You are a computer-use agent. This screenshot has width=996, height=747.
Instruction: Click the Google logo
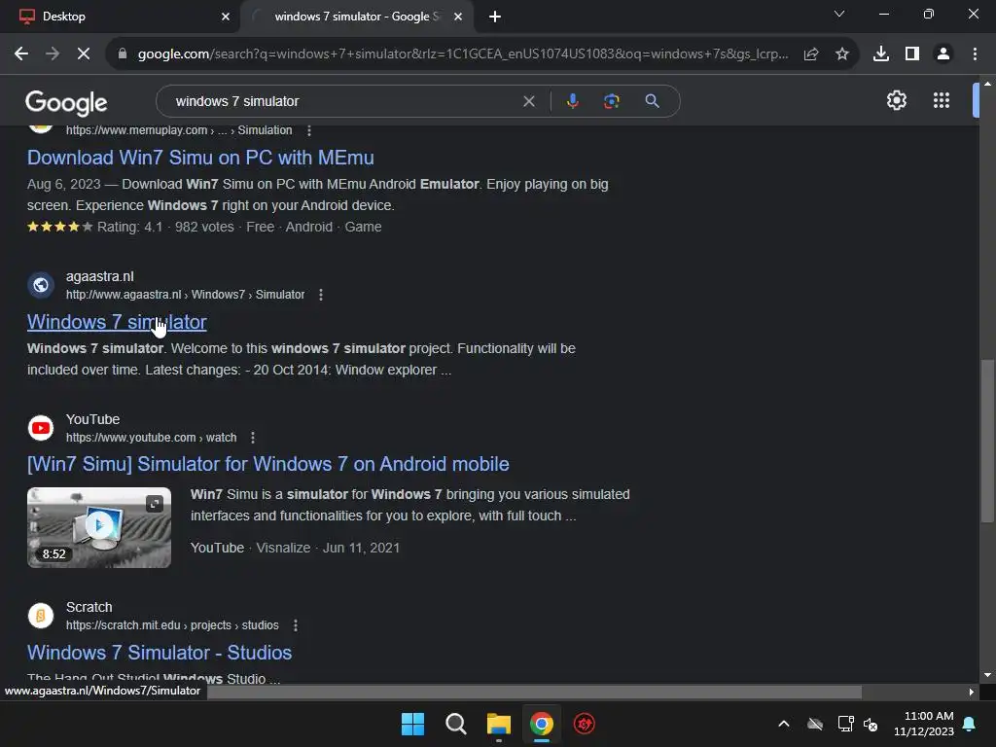click(66, 102)
